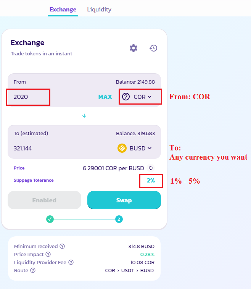Click the swap direction down arrow
The height and width of the screenshot is (289, 251).
click(84, 116)
